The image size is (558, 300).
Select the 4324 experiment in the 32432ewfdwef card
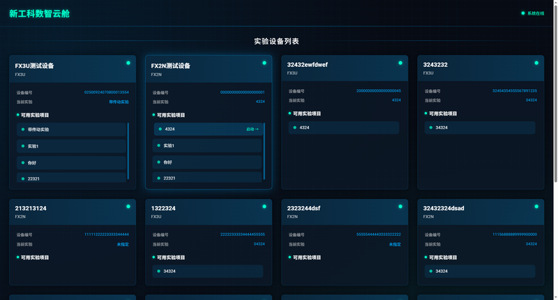(x=344, y=128)
